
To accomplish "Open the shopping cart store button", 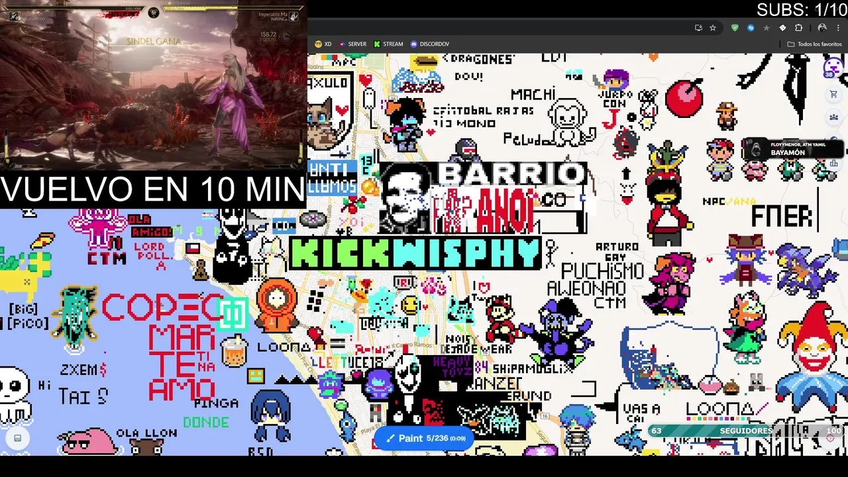I will point(833,95).
